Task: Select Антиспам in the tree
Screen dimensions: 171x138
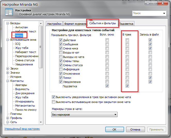Action: coord(21,28)
